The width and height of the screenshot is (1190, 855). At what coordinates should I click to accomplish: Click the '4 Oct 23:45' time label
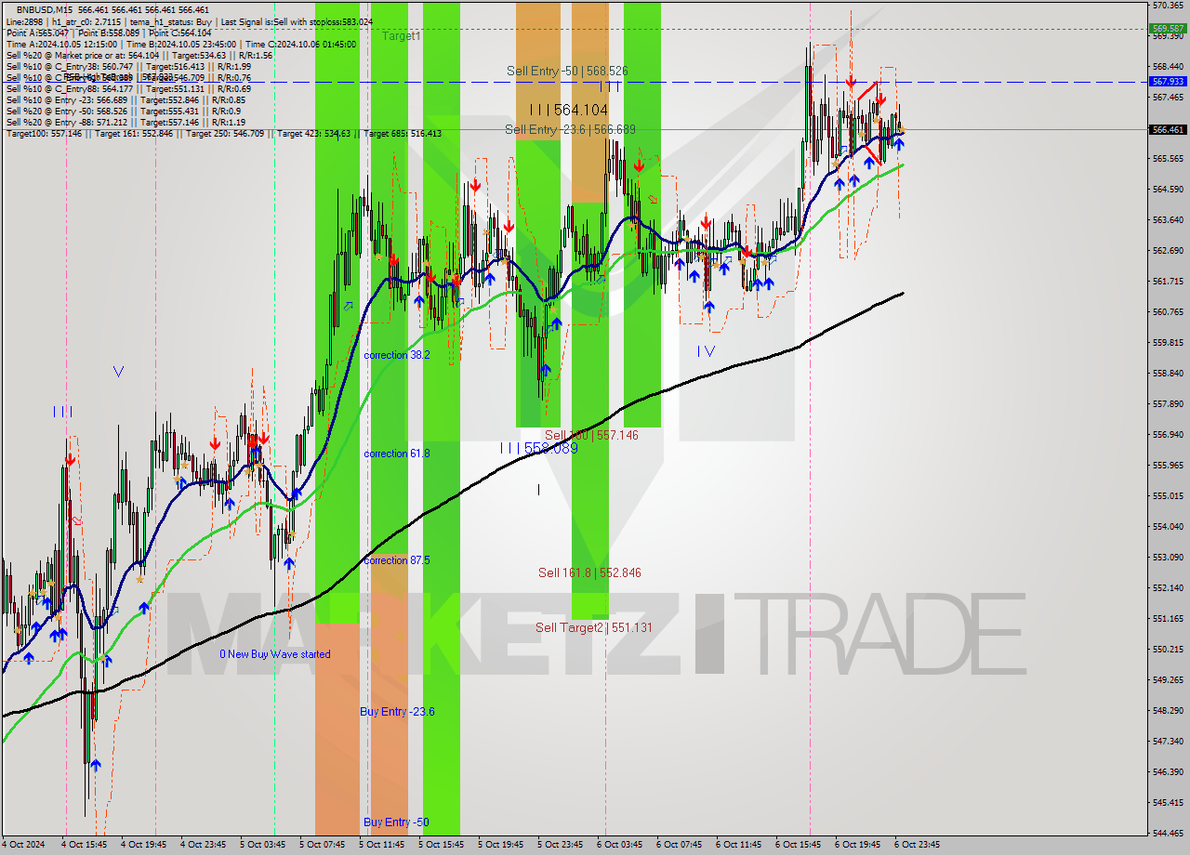pos(203,845)
